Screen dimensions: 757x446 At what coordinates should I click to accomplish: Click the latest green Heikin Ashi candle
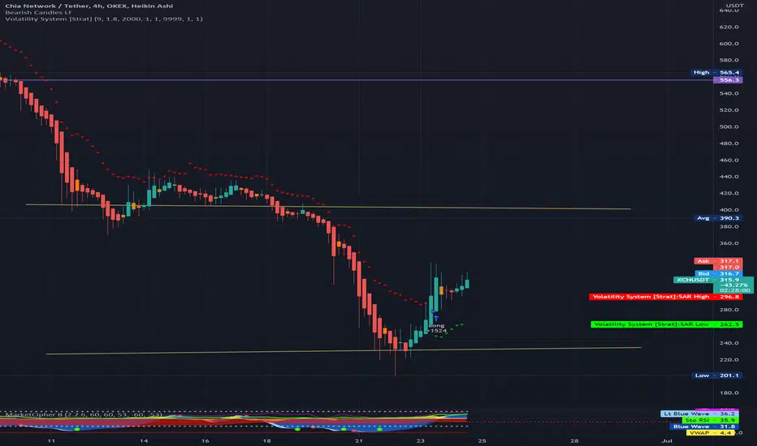click(x=467, y=283)
